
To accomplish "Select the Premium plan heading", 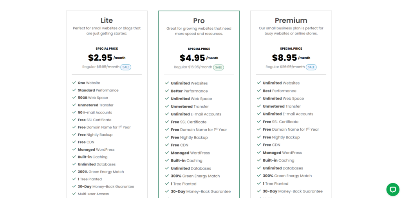I will pyautogui.click(x=291, y=20).
